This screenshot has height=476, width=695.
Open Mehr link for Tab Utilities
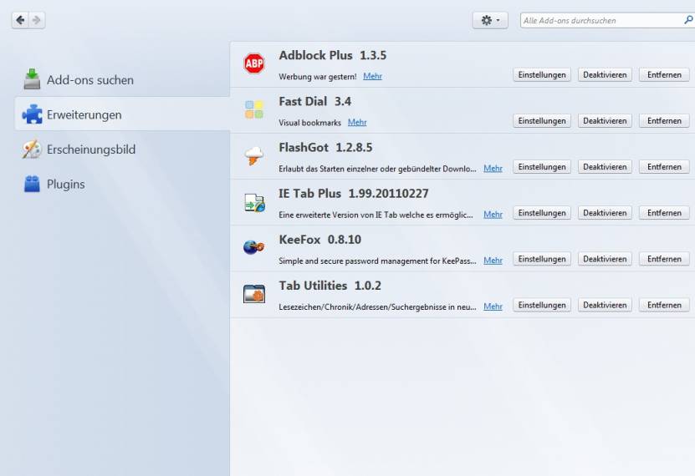click(493, 306)
